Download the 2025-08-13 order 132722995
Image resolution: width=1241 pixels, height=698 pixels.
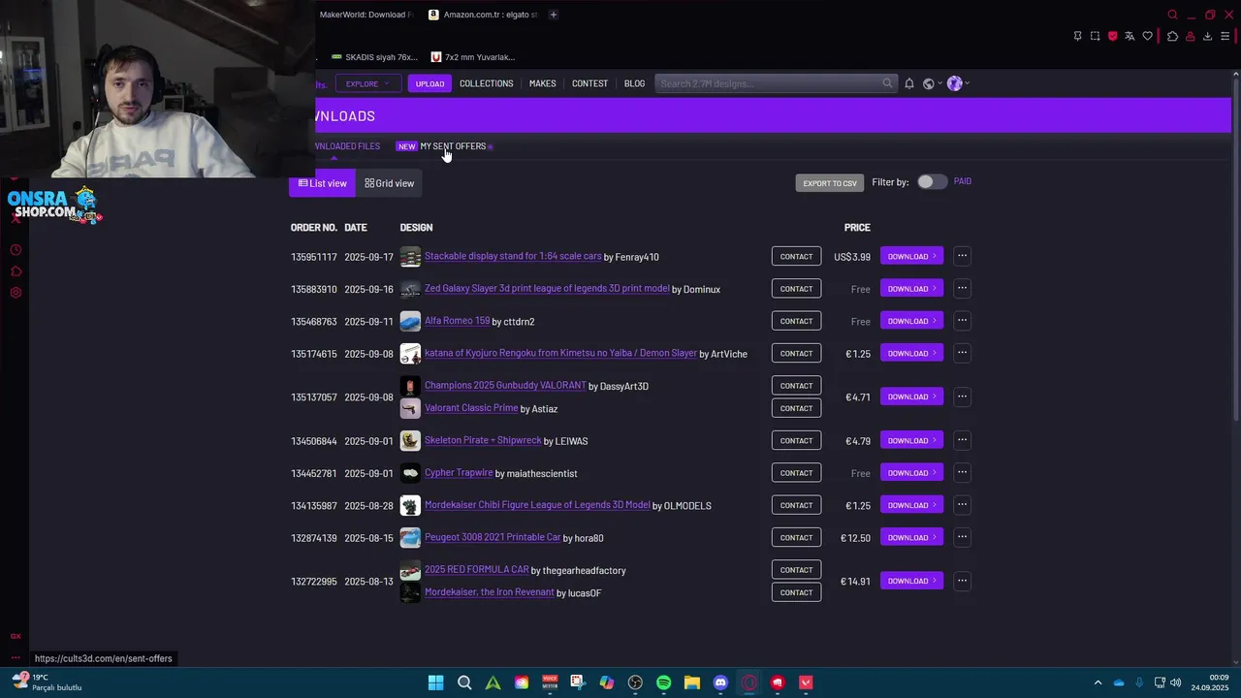(x=911, y=581)
